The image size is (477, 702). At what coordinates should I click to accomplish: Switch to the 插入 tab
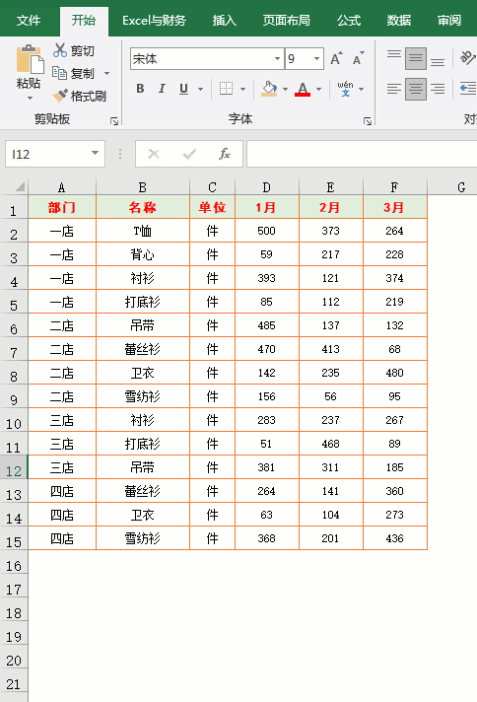(x=224, y=20)
